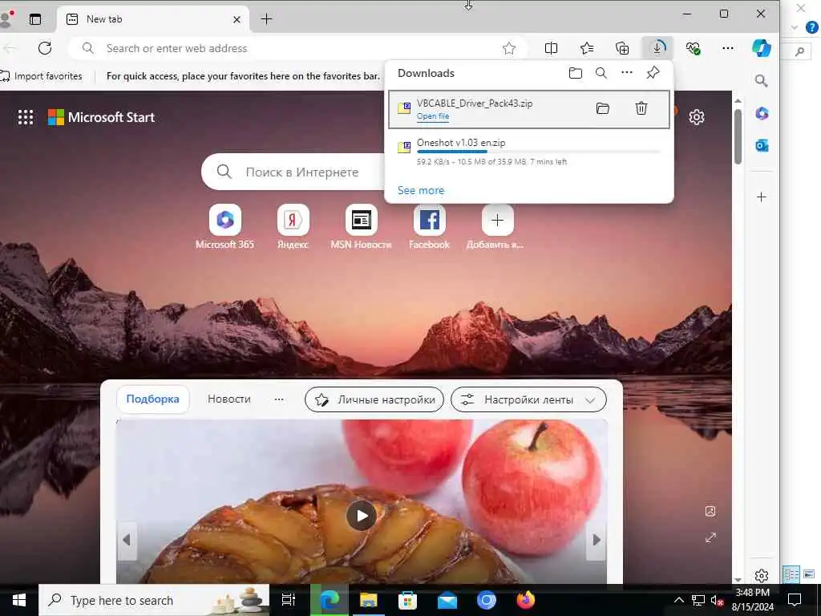Viewport: 821px width, 616px height.
Task: Search downloads with the magnifier icon
Action: click(601, 73)
